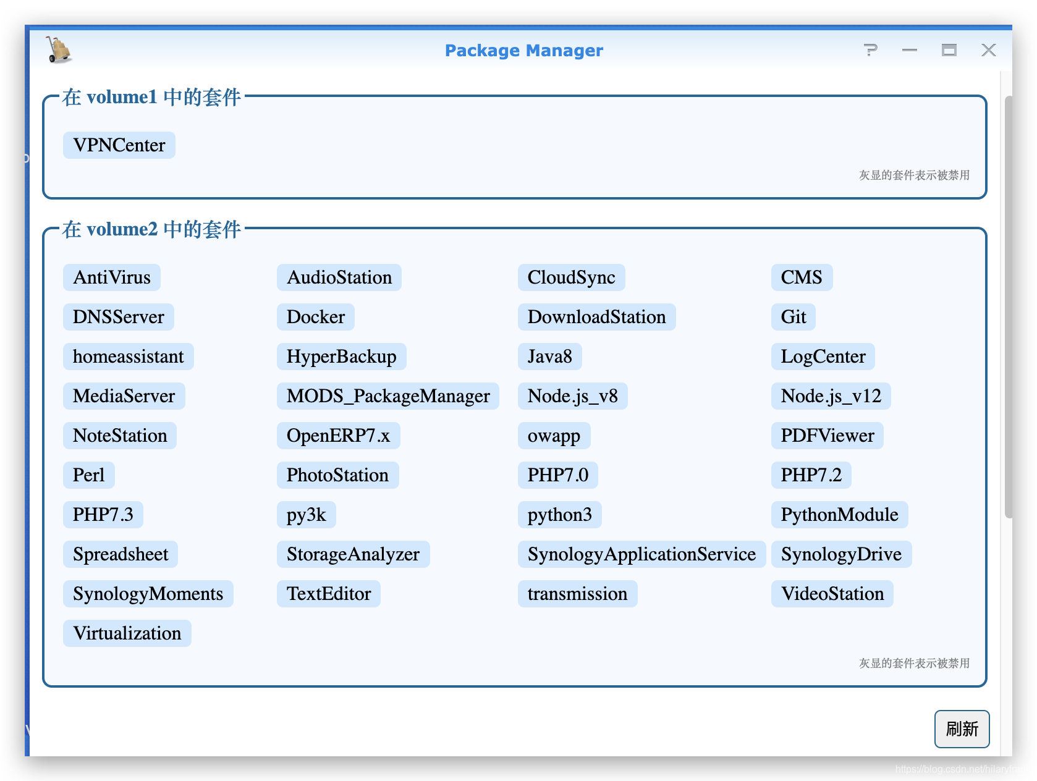The image size is (1037, 781).
Task: Select the PHP7.3 package
Action: click(x=103, y=515)
